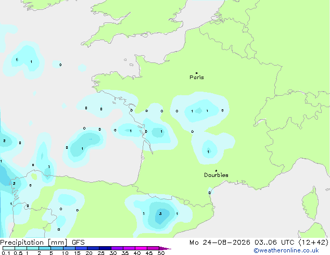Pick the lightest legend swatch for 0.1–0.5 mm
The image size is (330, 255).
coord(9,248)
